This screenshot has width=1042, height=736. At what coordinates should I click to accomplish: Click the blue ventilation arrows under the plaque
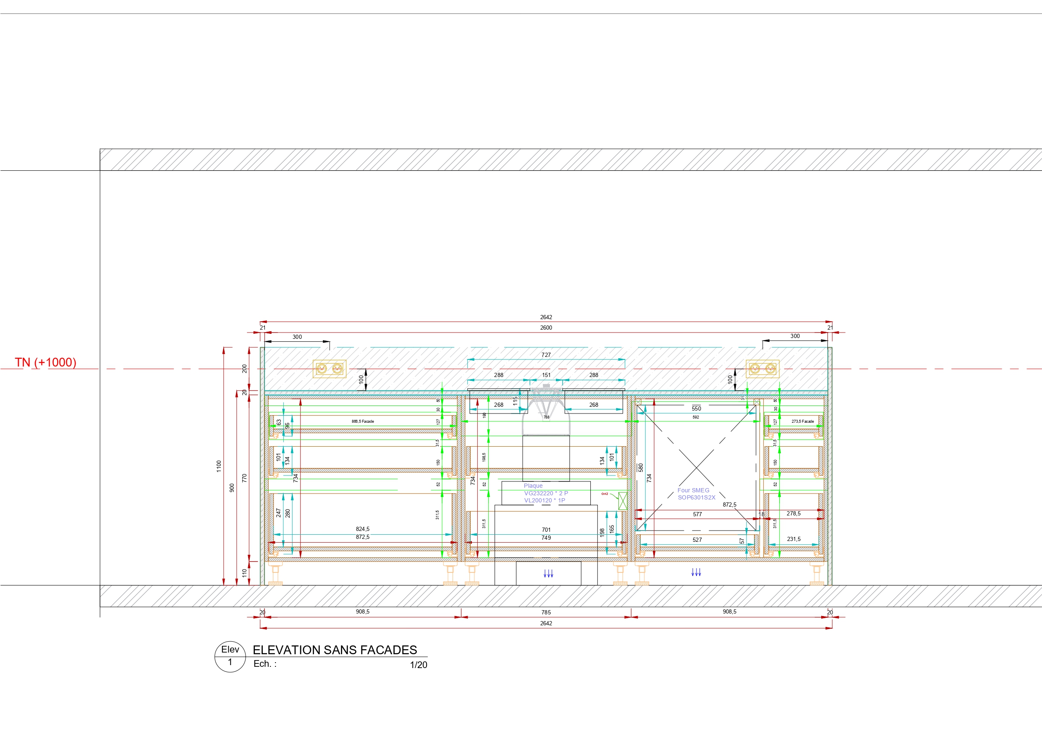click(x=548, y=574)
